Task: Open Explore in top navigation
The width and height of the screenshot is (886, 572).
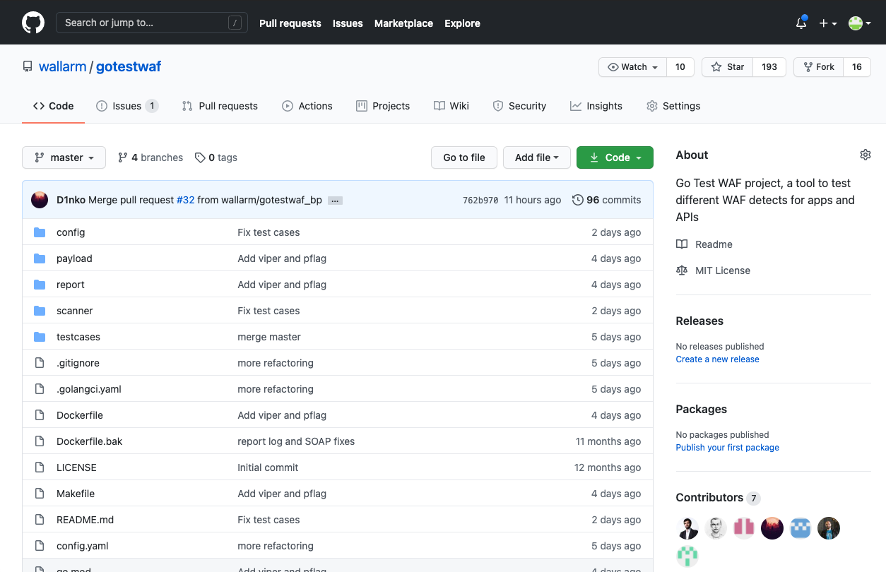Action: (462, 23)
